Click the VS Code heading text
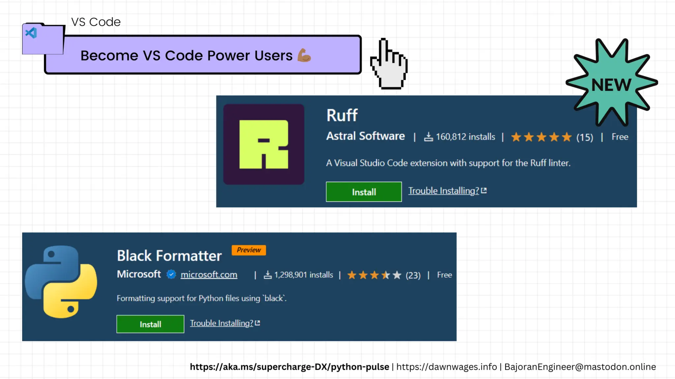 click(96, 22)
